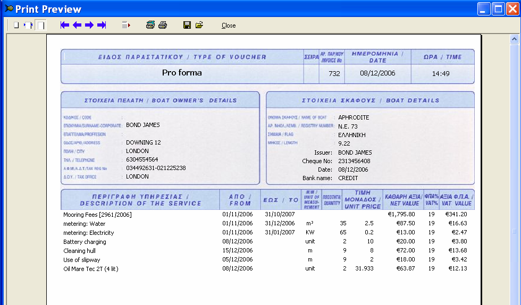
Task: Click telephone number 6304554564
Action: click(142, 159)
